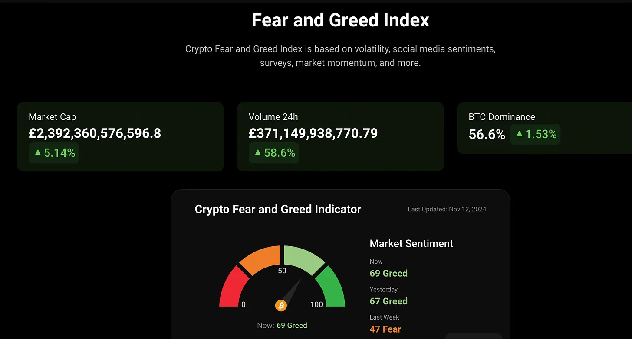Click the light green gauge segment
This screenshot has width=632, height=339.
point(303,258)
